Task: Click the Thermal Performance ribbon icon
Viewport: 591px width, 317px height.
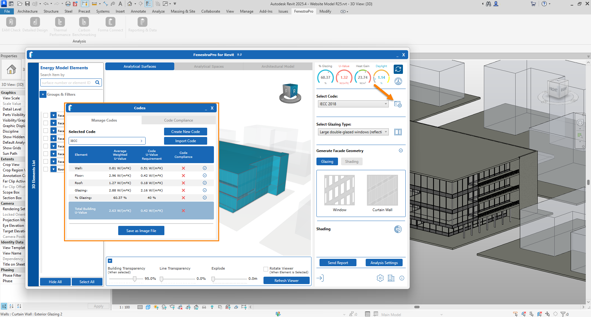Action: tap(60, 22)
